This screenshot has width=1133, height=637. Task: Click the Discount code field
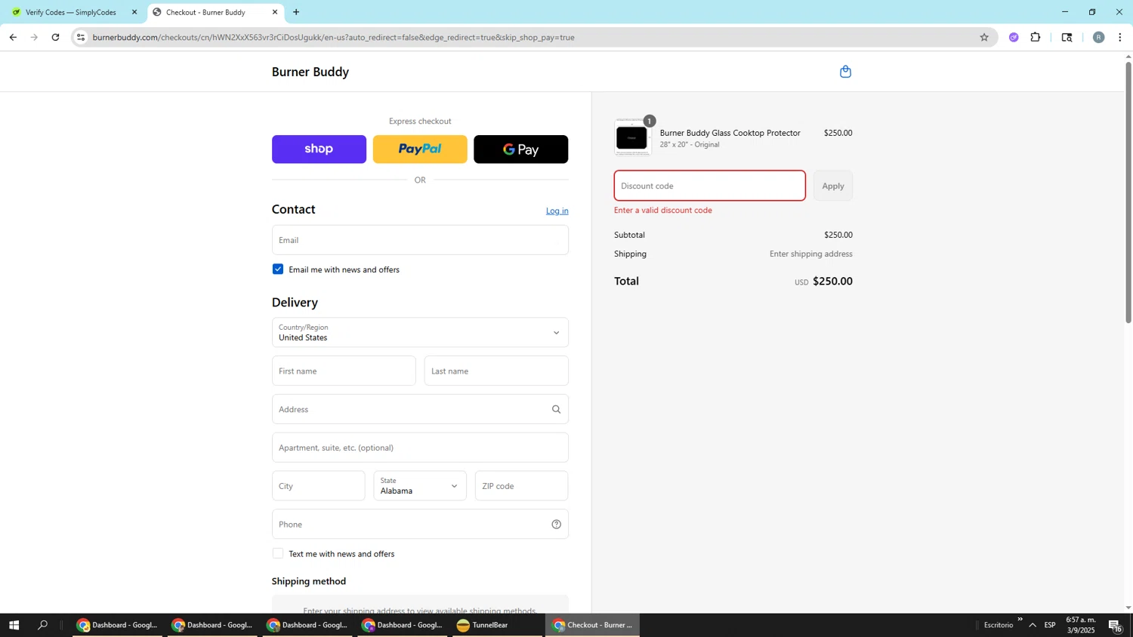tap(710, 186)
